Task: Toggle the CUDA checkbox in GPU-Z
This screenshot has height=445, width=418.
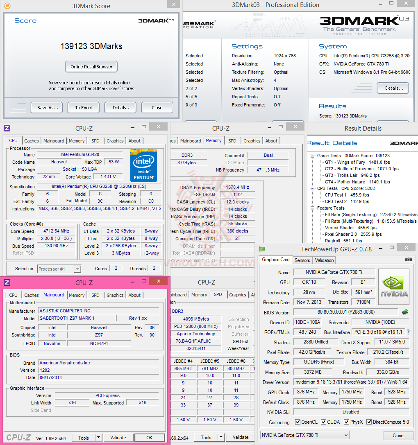Action: [323, 422]
